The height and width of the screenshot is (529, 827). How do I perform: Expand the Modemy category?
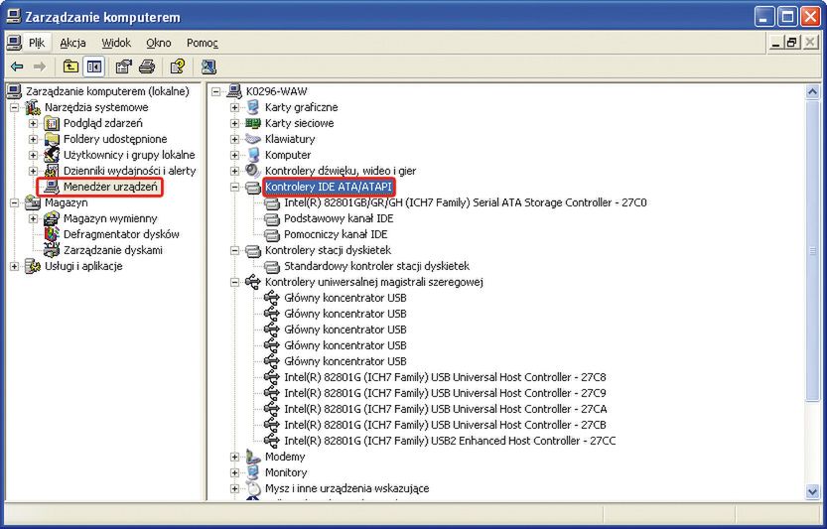click(x=234, y=457)
